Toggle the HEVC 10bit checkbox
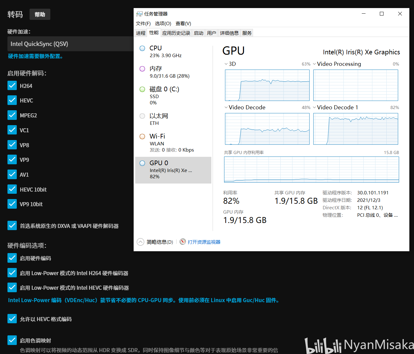The image size is (414, 354). 12,189
